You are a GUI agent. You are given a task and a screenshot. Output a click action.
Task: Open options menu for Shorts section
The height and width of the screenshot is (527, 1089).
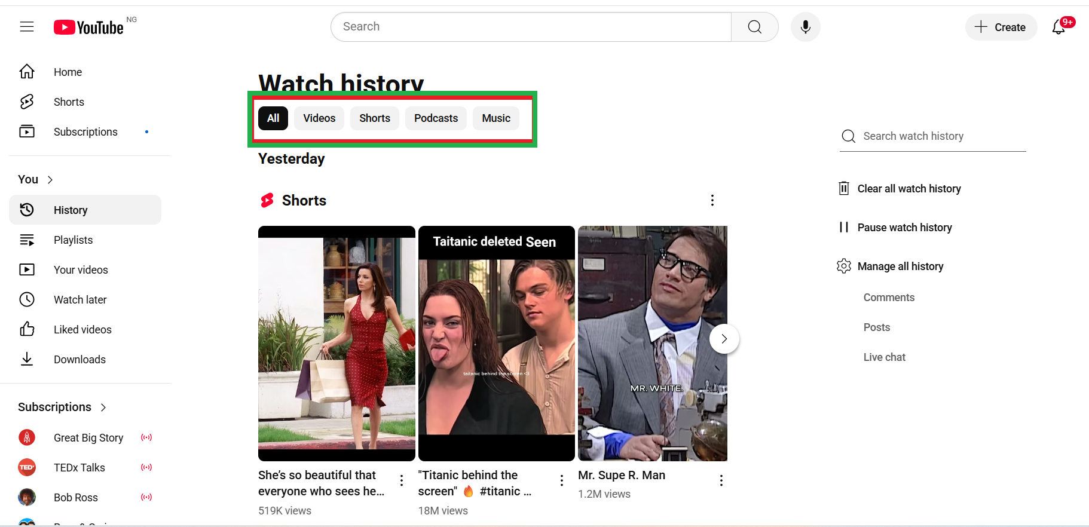click(712, 200)
